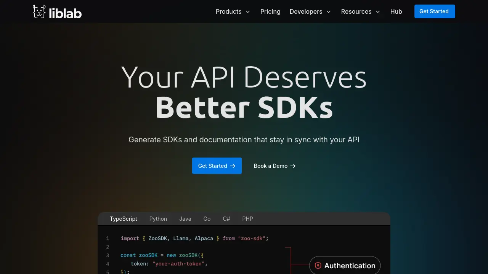The image size is (488, 274).
Task: Click the "Better SDKs" heading line
Action: point(244,108)
